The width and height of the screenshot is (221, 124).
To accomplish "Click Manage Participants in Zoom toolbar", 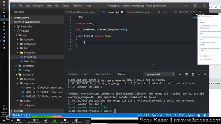I will [x=35, y=121].
